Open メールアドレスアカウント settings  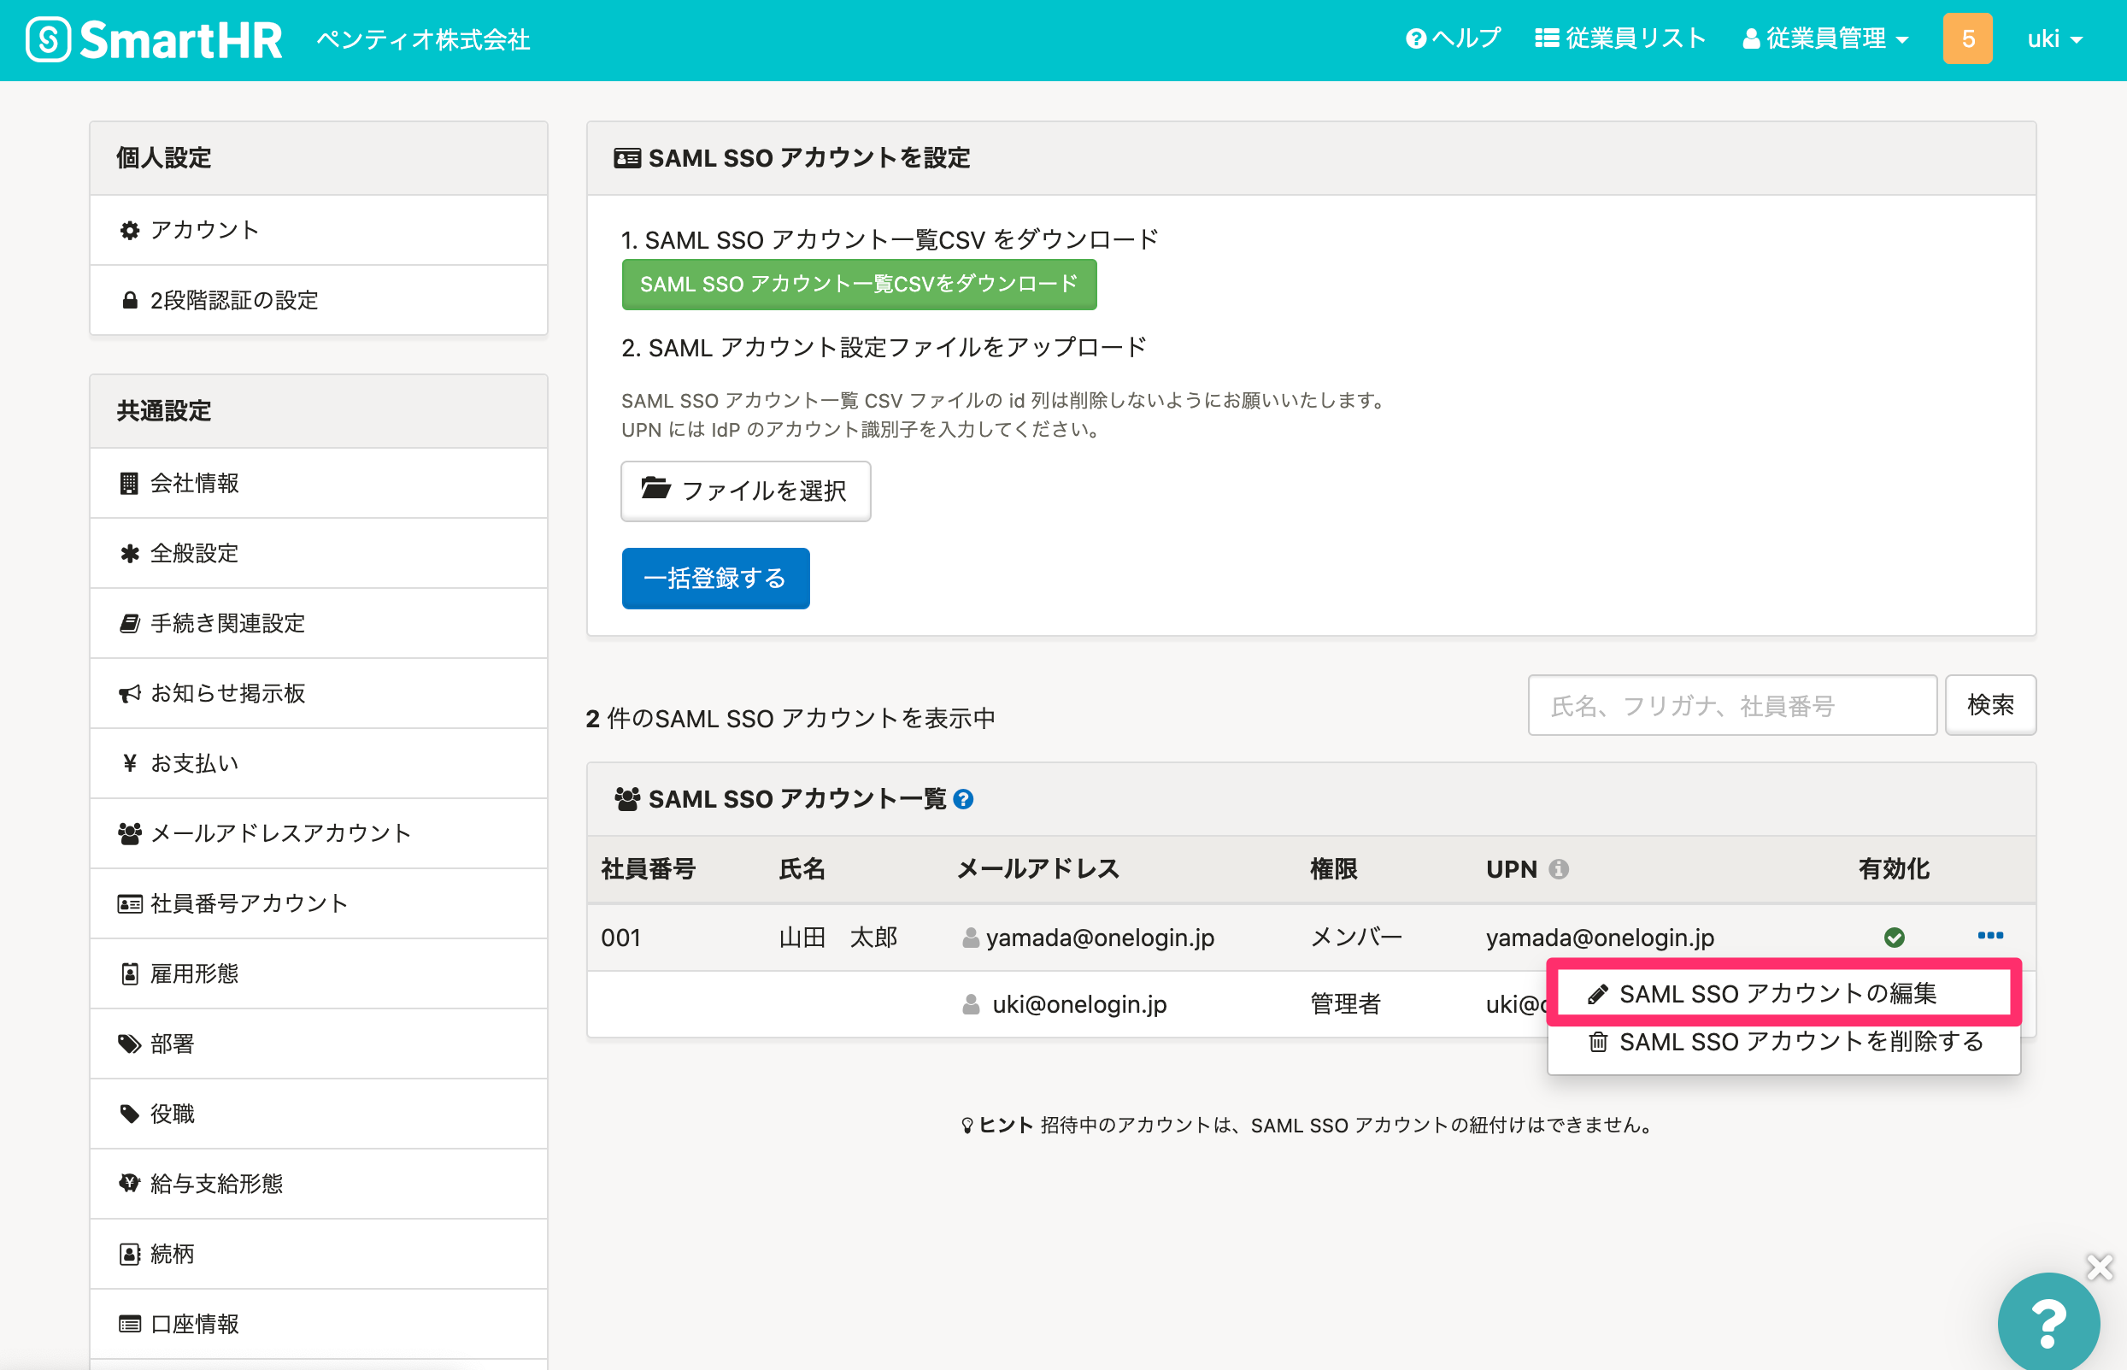pos(319,833)
